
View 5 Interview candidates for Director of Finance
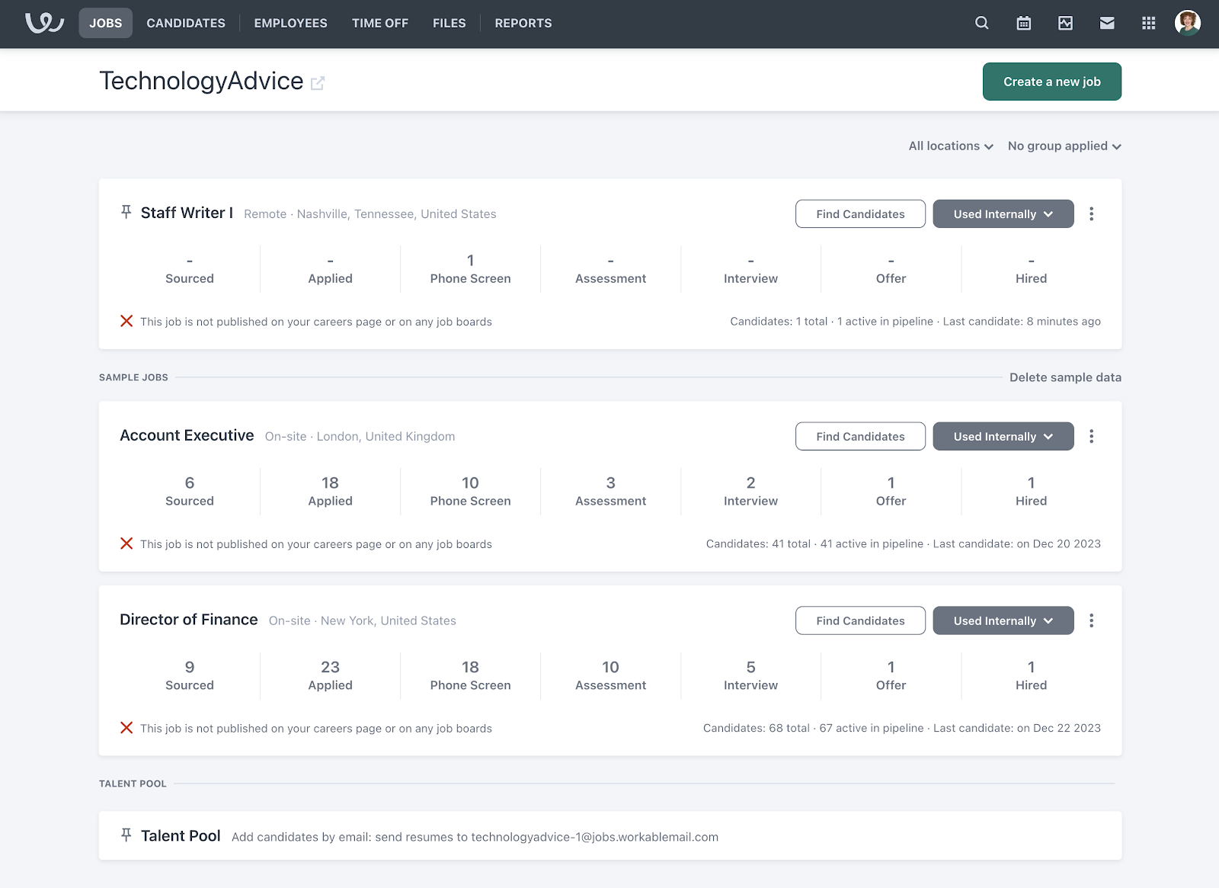[751, 676]
